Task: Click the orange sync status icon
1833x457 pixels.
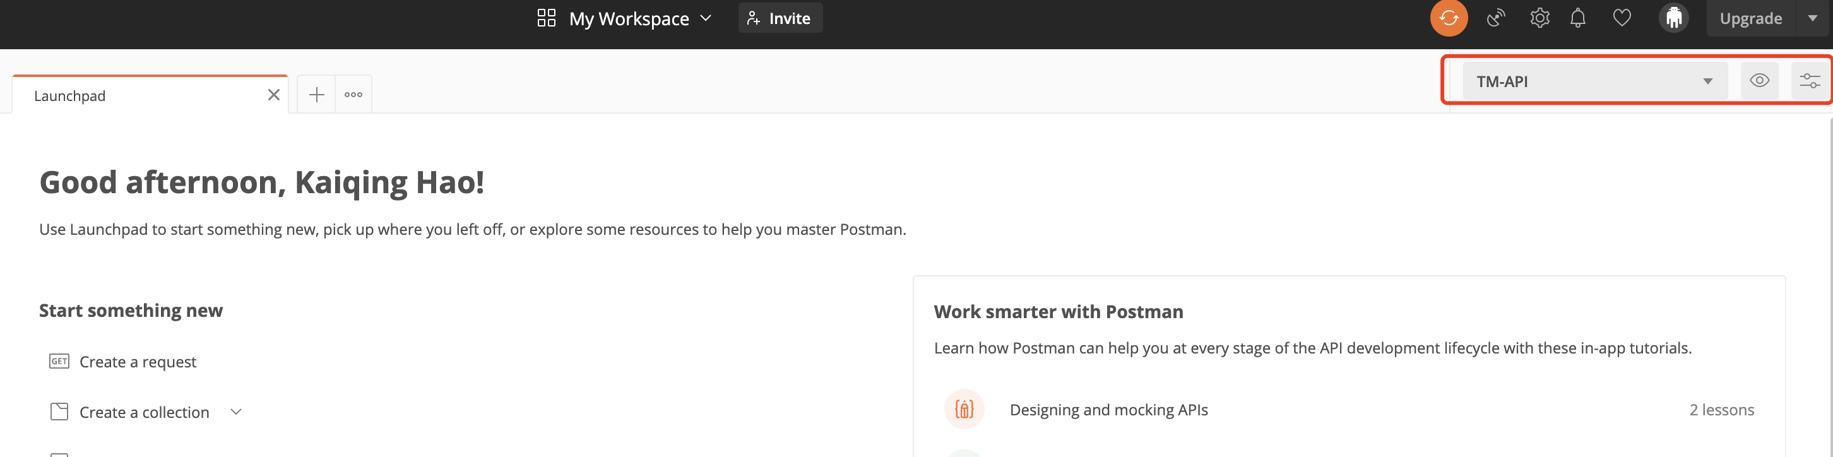Action: 1449,18
